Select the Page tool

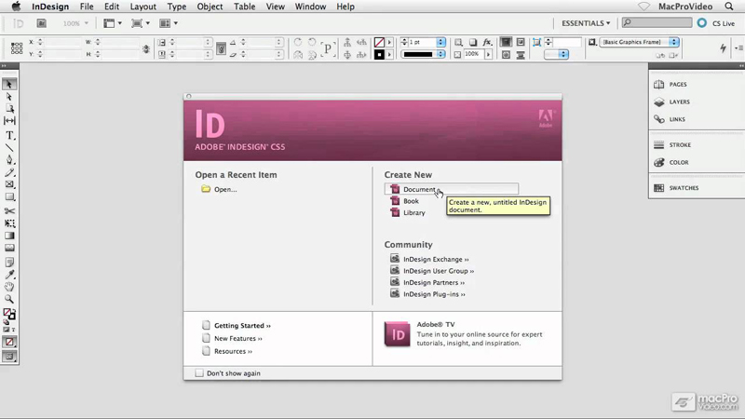coord(9,109)
